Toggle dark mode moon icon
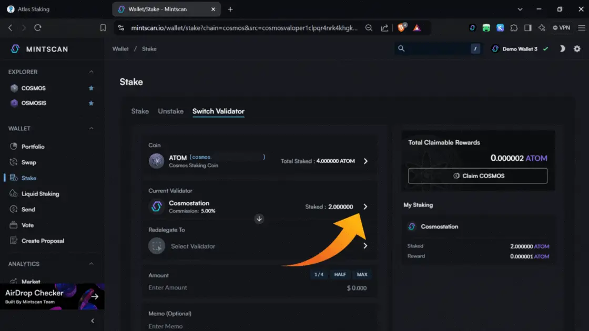This screenshot has width=589, height=331. [562, 49]
